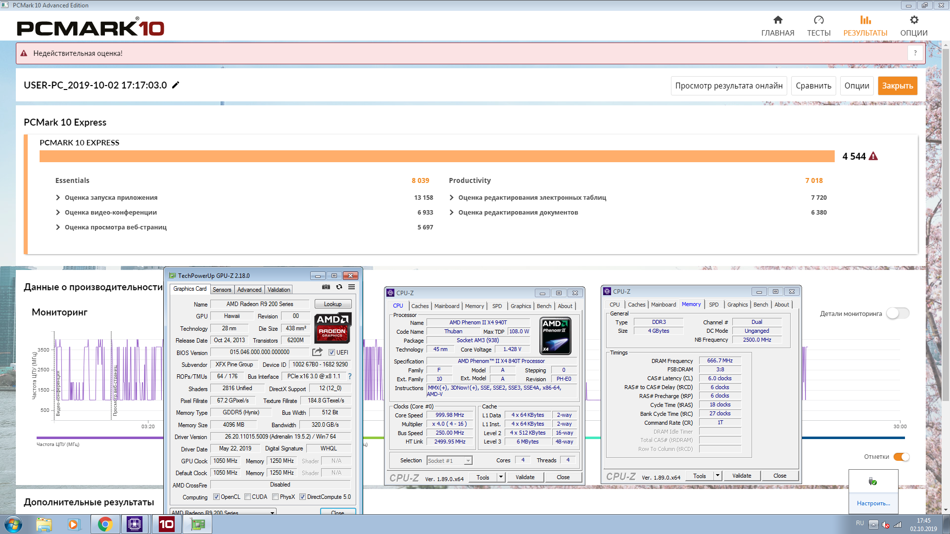Open File Explorer from taskbar
This screenshot has height=534, width=950.
coord(44,524)
